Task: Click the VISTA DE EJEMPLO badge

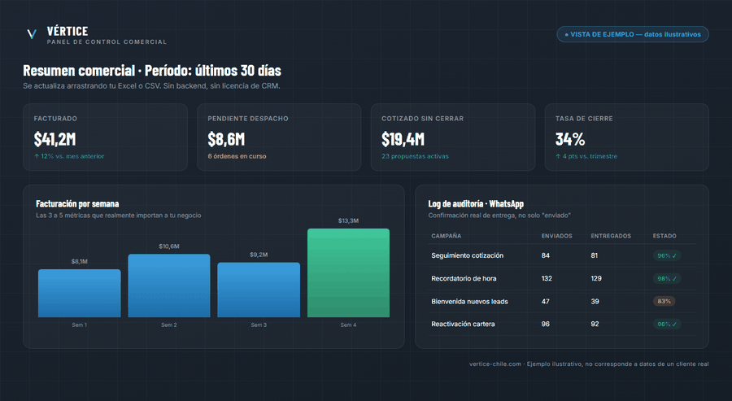Action: 633,34
